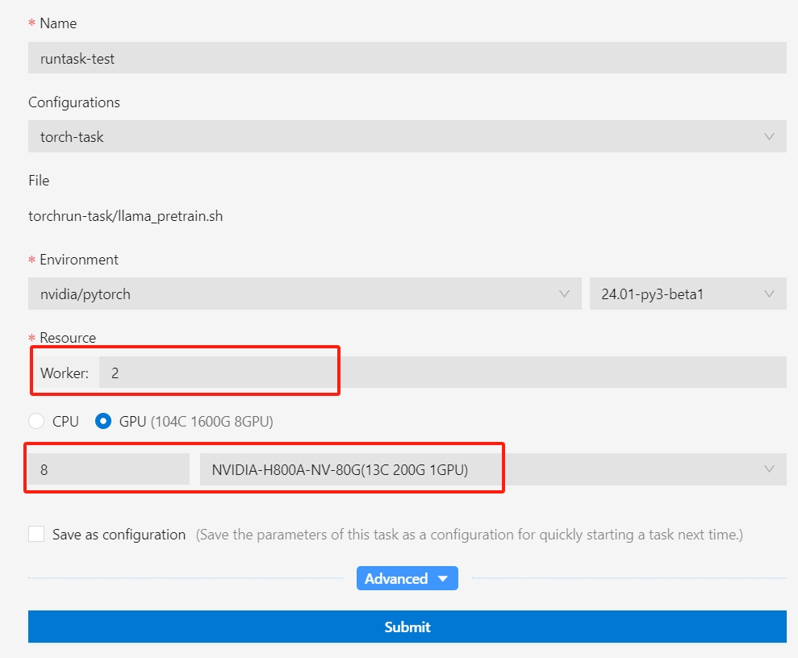Click the chevron icon of nvidia/pytorch field
The image size is (798, 658).
pyautogui.click(x=564, y=294)
